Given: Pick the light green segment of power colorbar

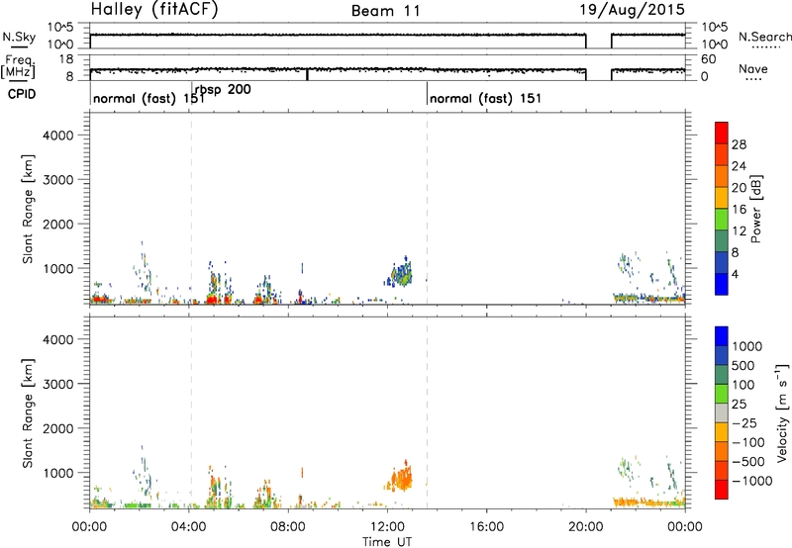Looking at the screenshot, I should [x=722, y=220].
